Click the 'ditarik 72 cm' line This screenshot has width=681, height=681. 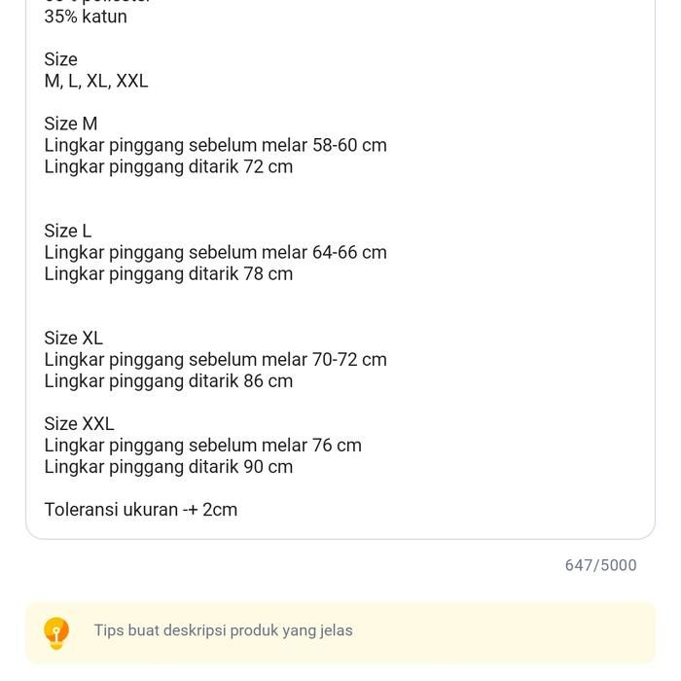[x=168, y=166]
